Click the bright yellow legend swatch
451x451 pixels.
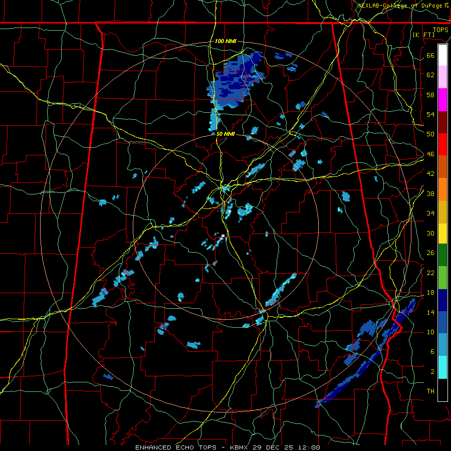(x=442, y=233)
